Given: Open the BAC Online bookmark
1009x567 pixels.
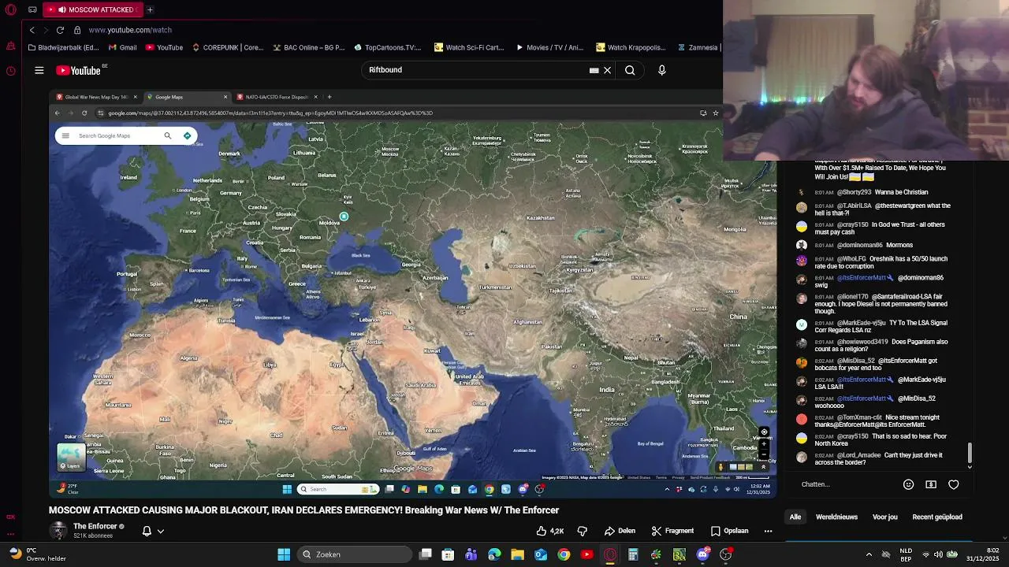Looking at the screenshot, I should click(309, 47).
